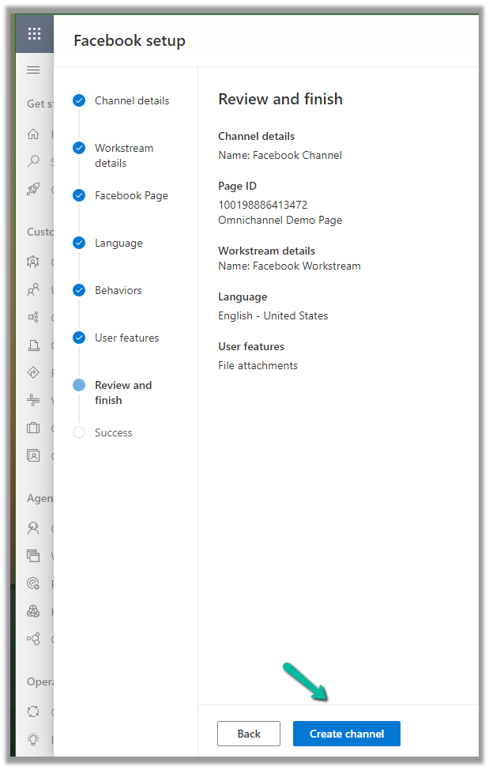Open the User features step

[126, 338]
